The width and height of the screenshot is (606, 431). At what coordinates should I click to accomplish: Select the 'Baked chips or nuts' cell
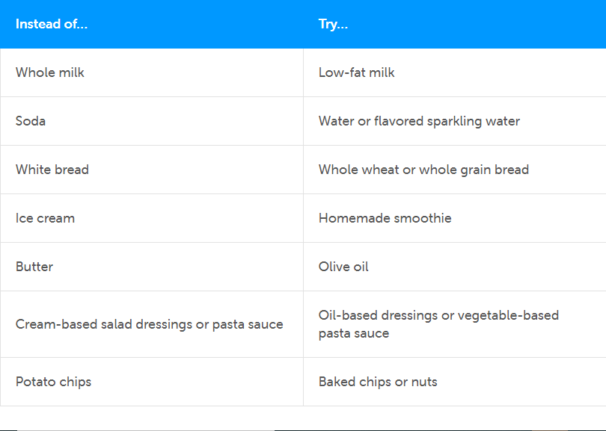click(378, 382)
